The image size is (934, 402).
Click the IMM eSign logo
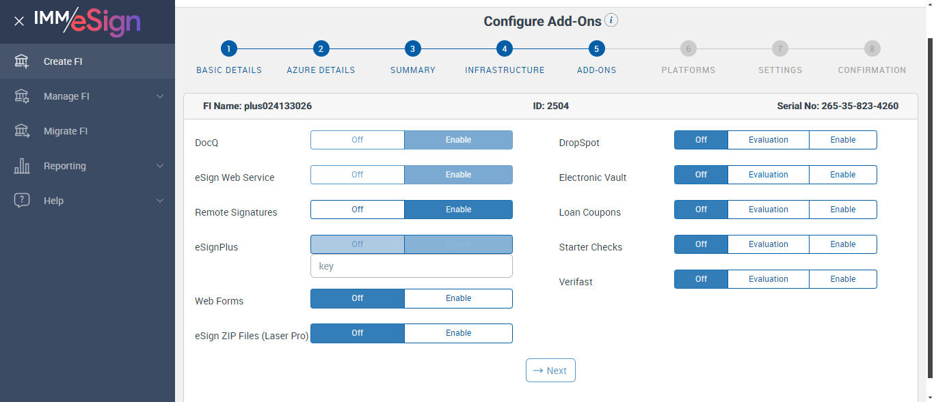pyautogui.click(x=88, y=21)
